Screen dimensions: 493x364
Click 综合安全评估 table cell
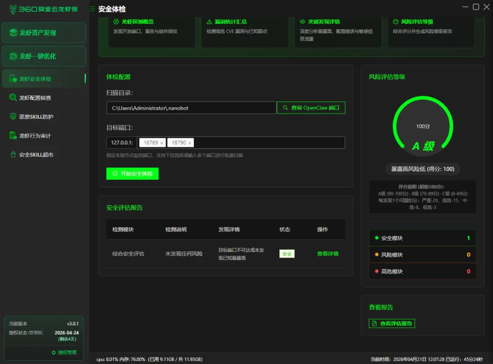(128, 253)
